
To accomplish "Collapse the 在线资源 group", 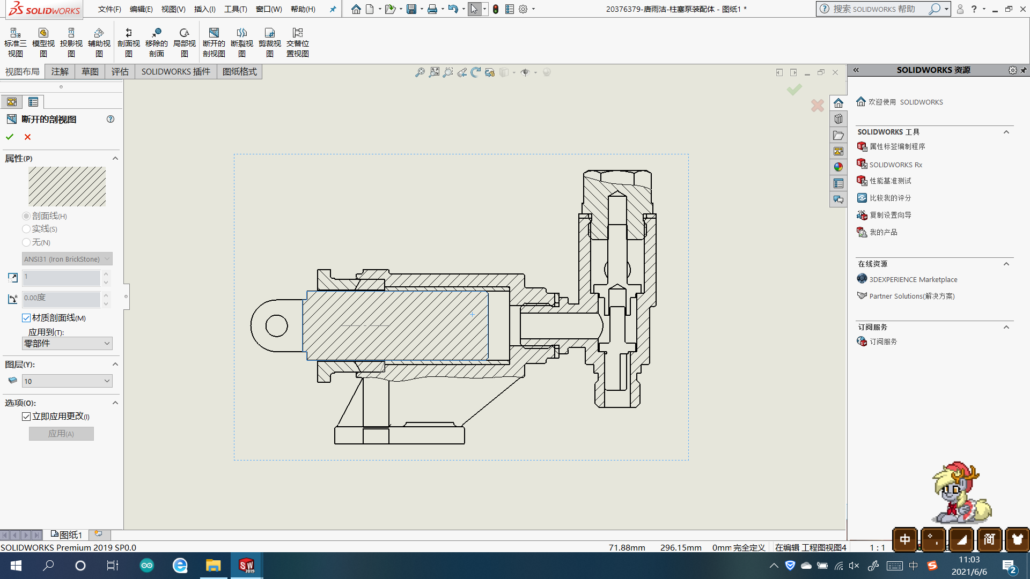I will click(x=1006, y=264).
